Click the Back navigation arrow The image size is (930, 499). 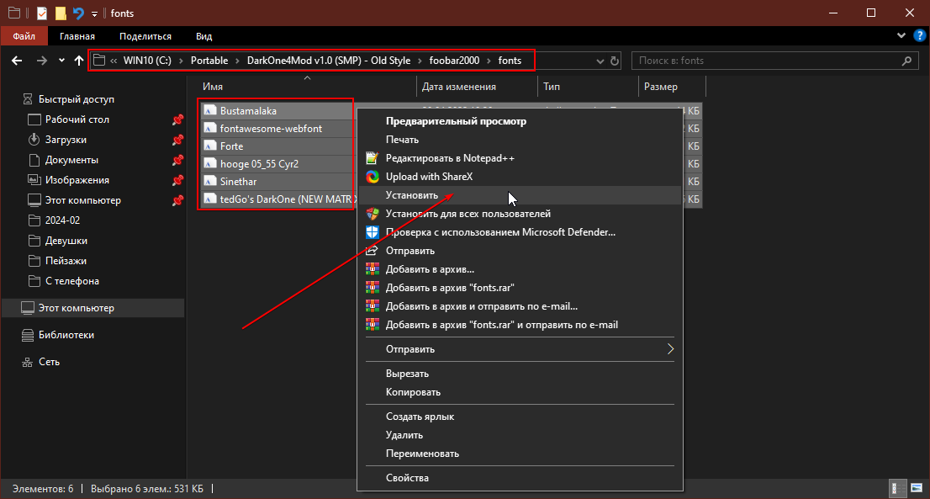click(x=17, y=61)
